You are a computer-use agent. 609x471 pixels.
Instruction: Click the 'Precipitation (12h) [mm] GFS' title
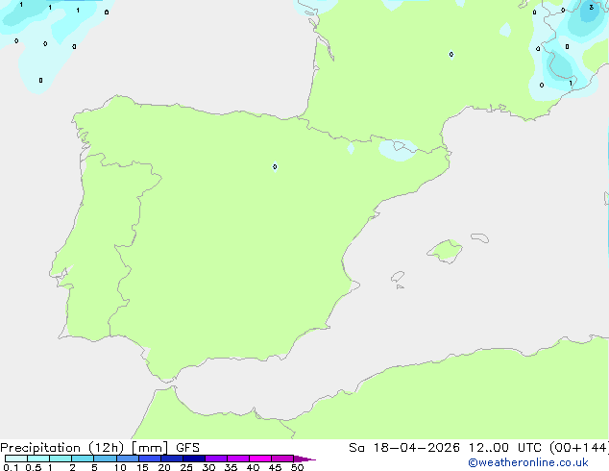100,448
